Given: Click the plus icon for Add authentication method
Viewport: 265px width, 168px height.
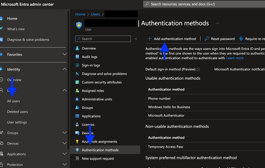Looking at the screenshot, I should [149, 39].
